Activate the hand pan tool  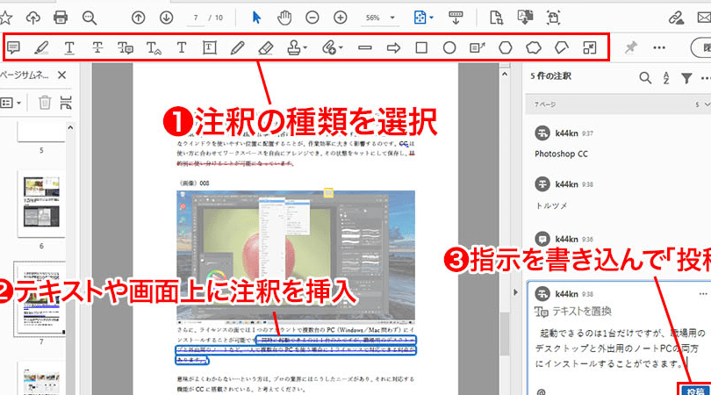[284, 17]
